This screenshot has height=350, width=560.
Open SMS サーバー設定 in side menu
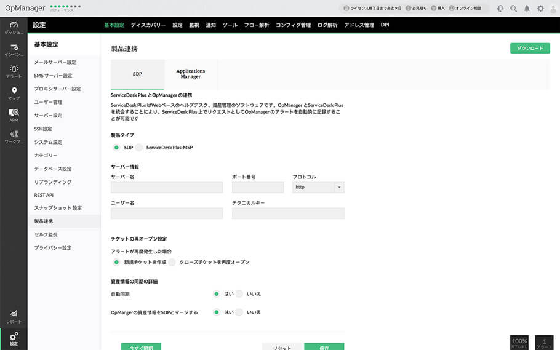pyautogui.click(x=53, y=76)
